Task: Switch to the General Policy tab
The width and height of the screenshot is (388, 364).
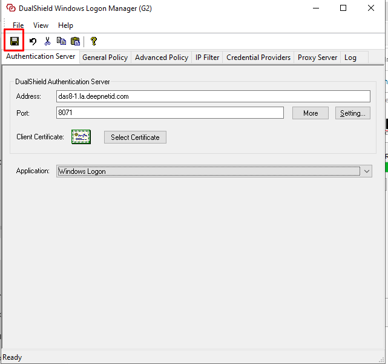Action: 105,58
